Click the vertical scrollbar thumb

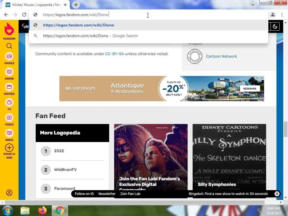click(x=286, y=129)
